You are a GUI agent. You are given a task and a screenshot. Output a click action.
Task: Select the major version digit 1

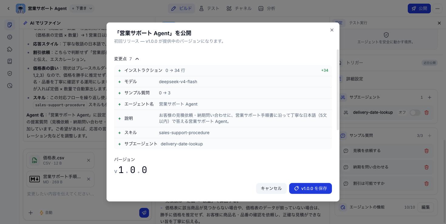coord(121,170)
